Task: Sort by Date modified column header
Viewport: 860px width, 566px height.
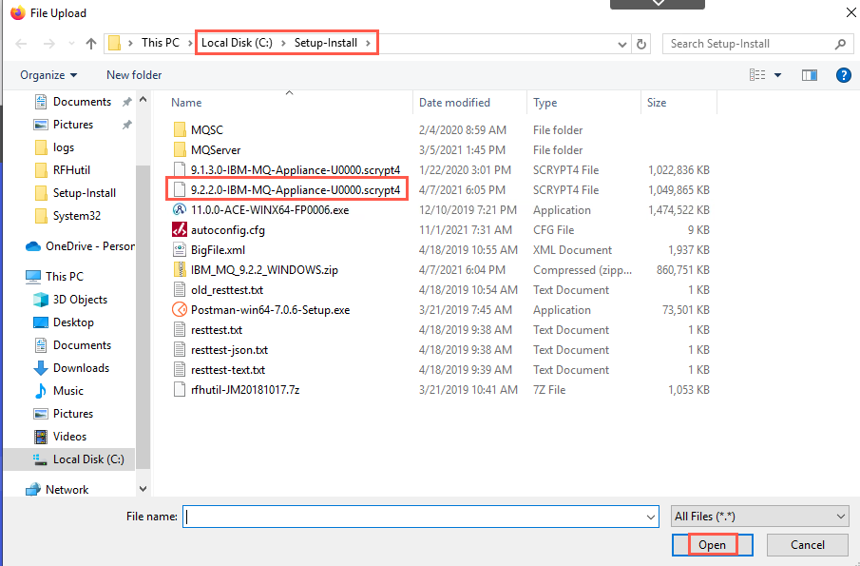Action: (x=454, y=103)
